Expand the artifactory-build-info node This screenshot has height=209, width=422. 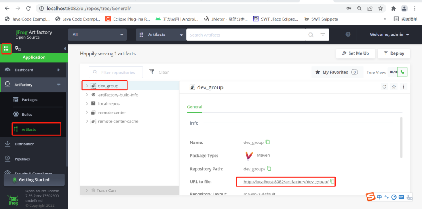click(87, 95)
